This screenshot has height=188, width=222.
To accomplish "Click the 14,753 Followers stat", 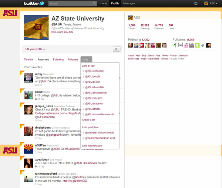I will click(x=159, y=27).
